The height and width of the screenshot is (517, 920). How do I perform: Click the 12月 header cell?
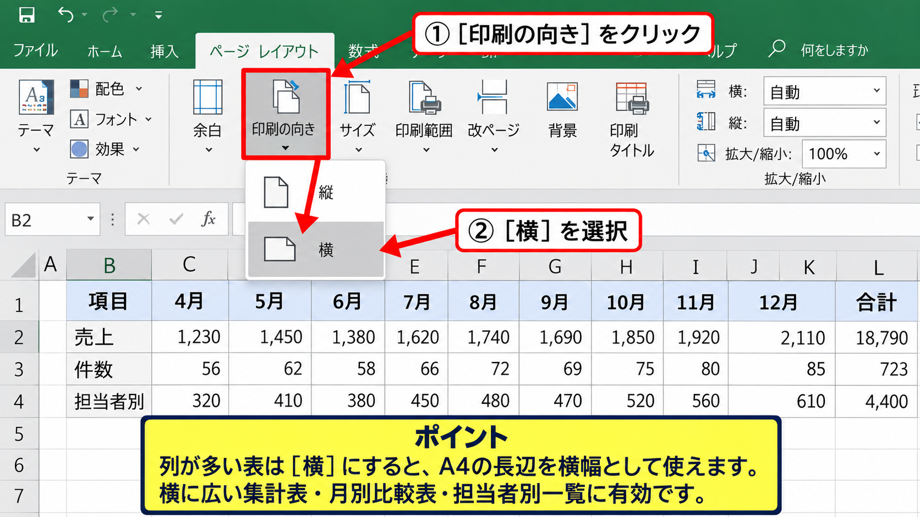[781, 302]
